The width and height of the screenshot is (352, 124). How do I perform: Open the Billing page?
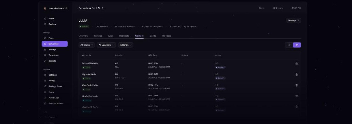coord(55,81)
